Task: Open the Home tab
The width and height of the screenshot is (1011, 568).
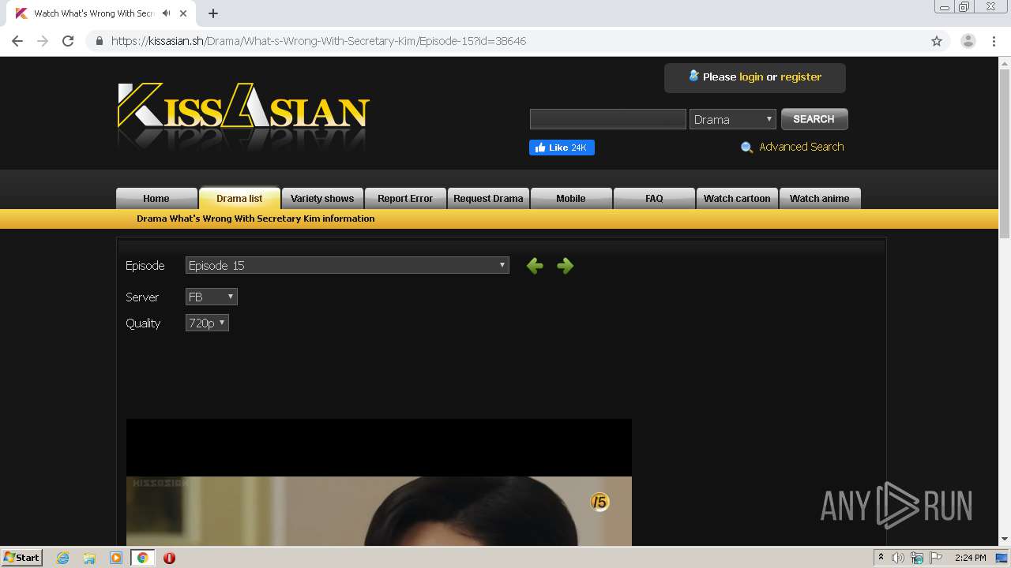Action: coord(156,198)
